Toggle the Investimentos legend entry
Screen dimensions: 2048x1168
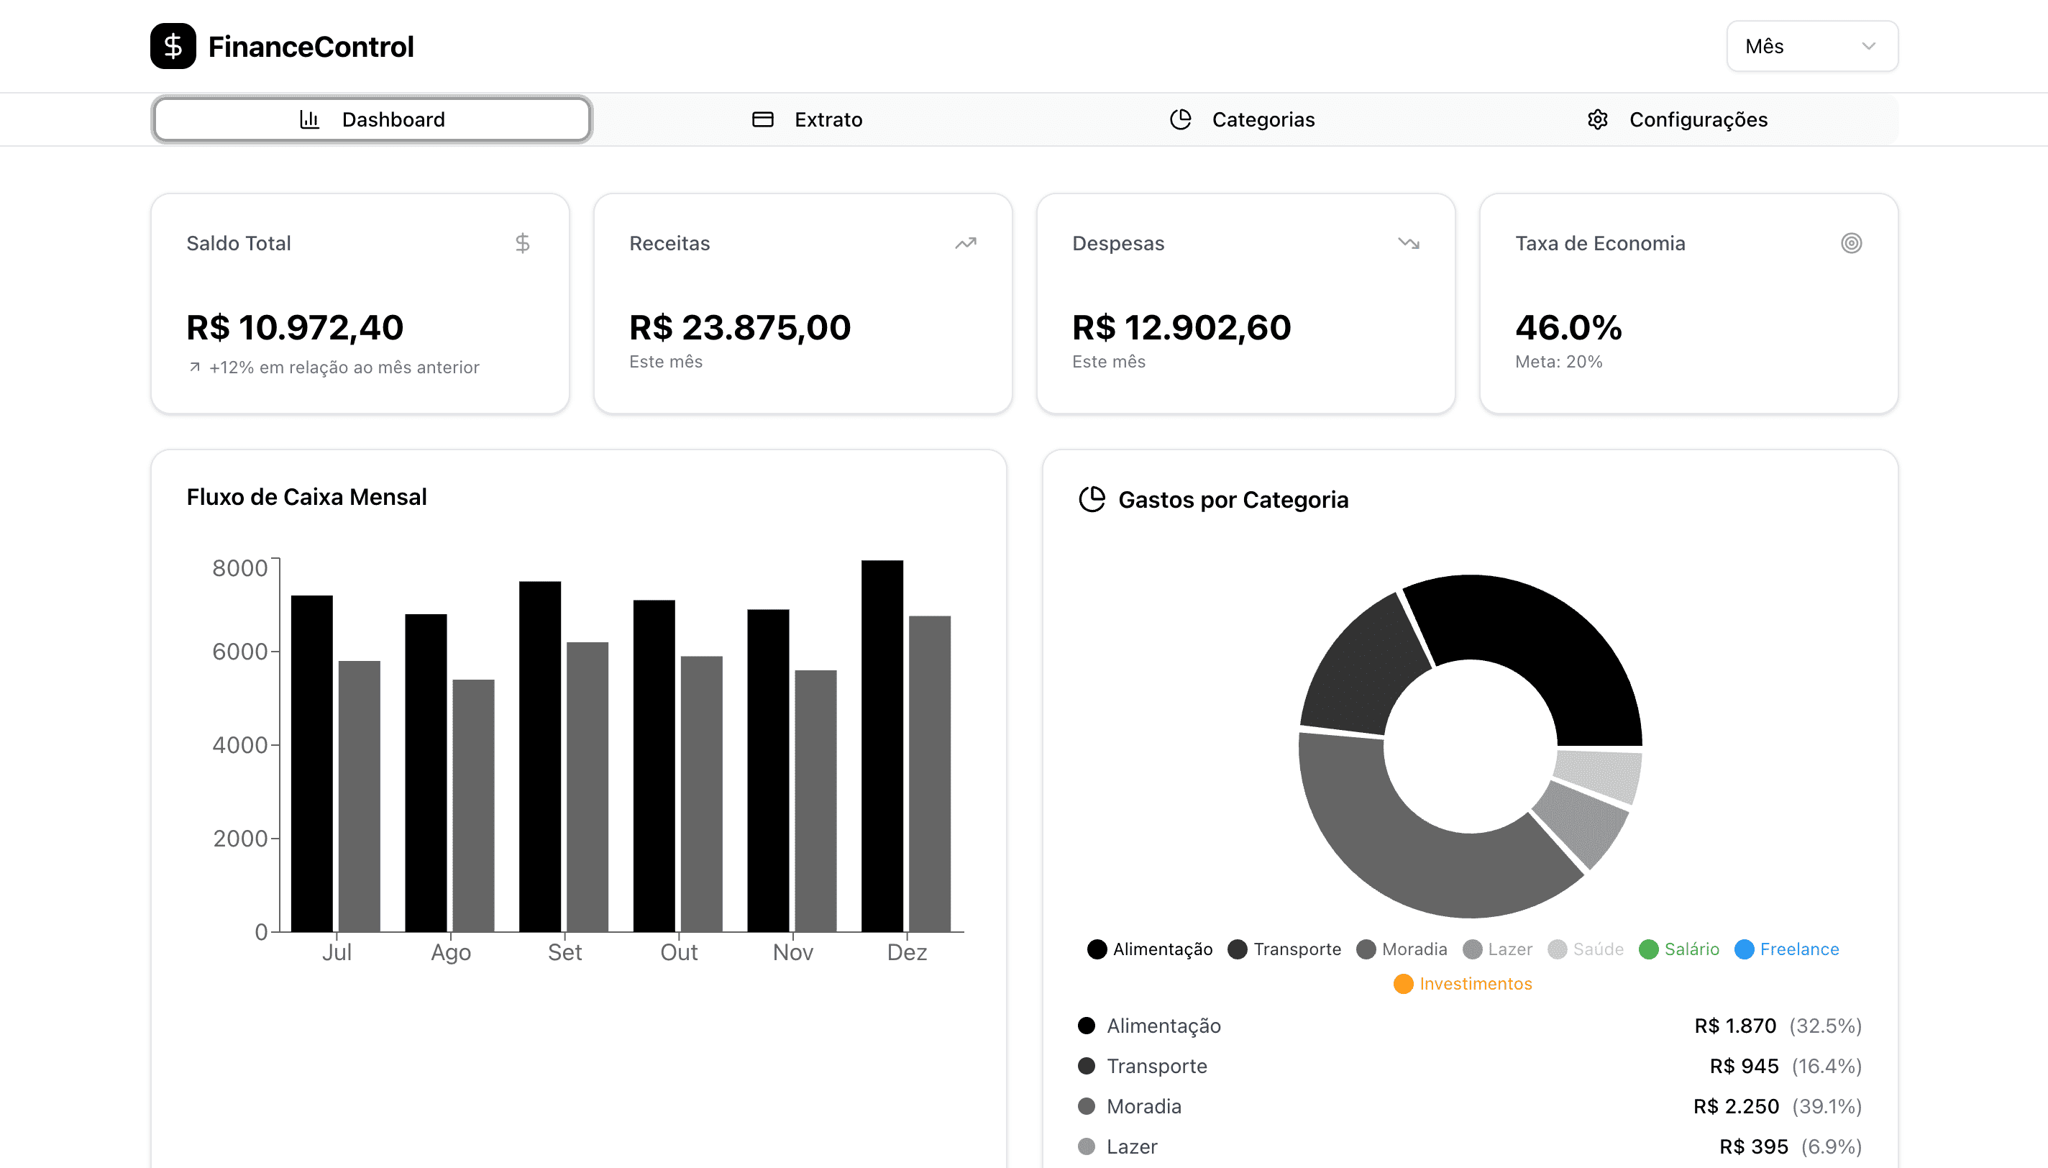point(1463,983)
